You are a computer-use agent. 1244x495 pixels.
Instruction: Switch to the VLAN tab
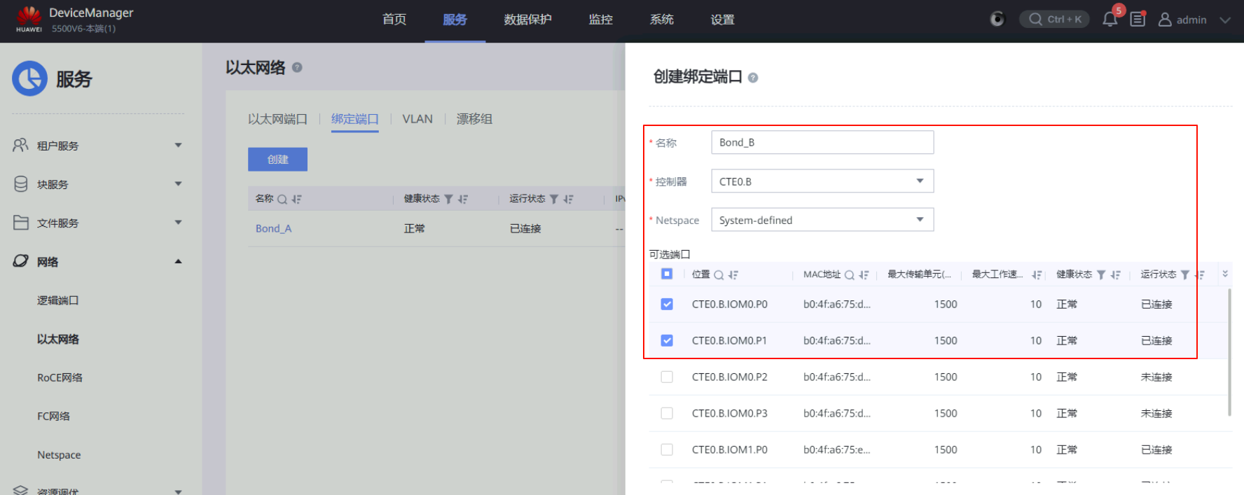[x=417, y=119]
